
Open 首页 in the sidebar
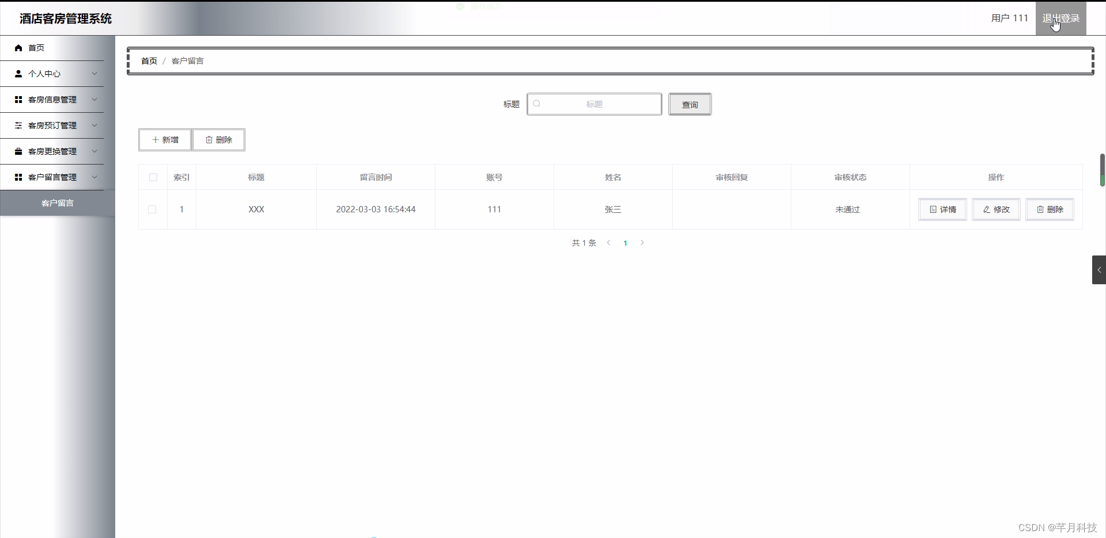52,48
